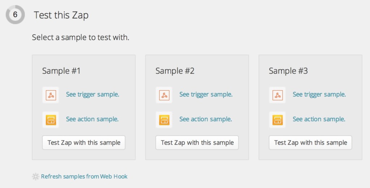This screenshot has width=370, height=188.
Task: Show See trigger sample under Sample #3
Action: [x=319, y=95]
